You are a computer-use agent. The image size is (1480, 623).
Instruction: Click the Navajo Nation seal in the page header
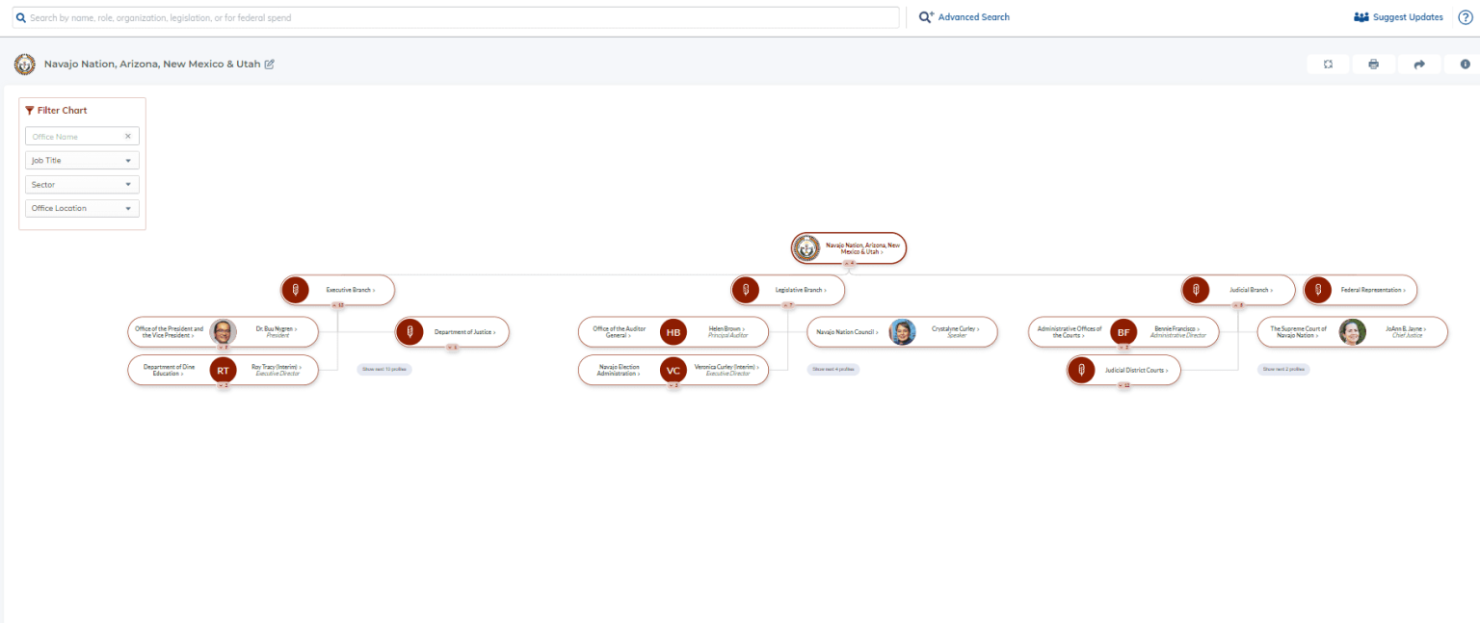25,65
